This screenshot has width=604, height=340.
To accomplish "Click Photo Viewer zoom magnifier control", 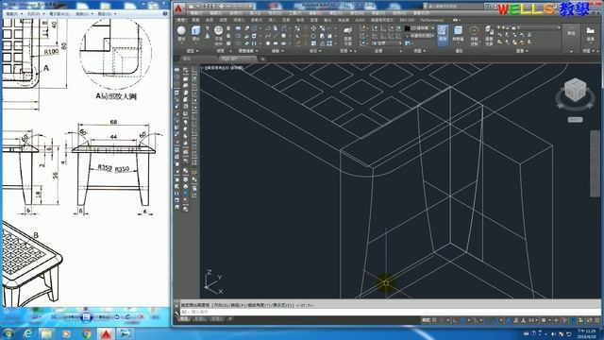I will tap(36, 317).
